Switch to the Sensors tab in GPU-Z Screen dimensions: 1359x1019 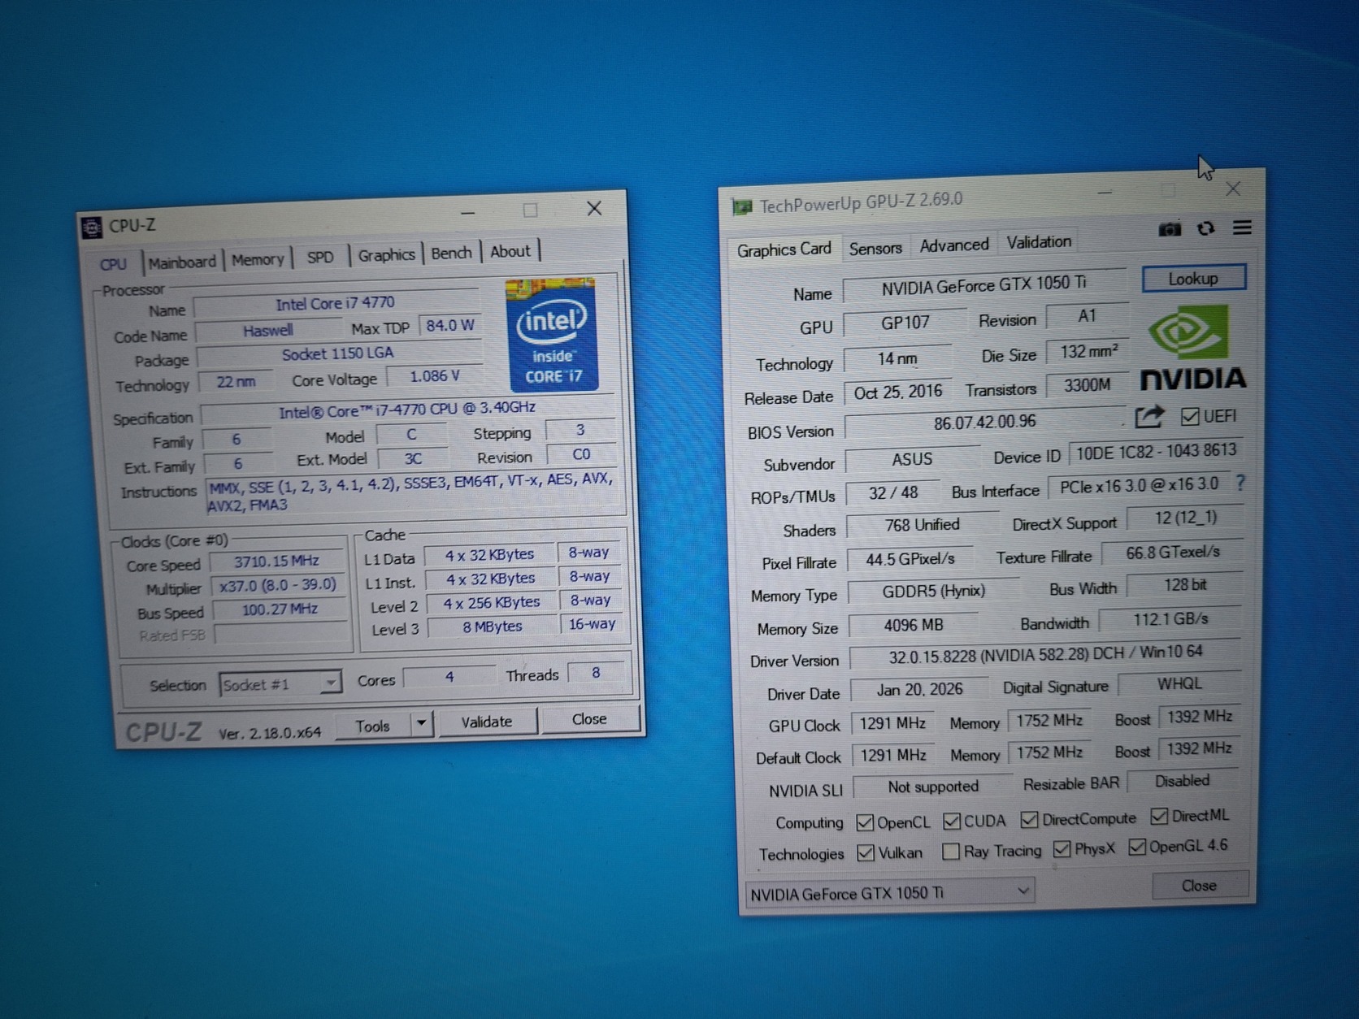coord(875,249)
